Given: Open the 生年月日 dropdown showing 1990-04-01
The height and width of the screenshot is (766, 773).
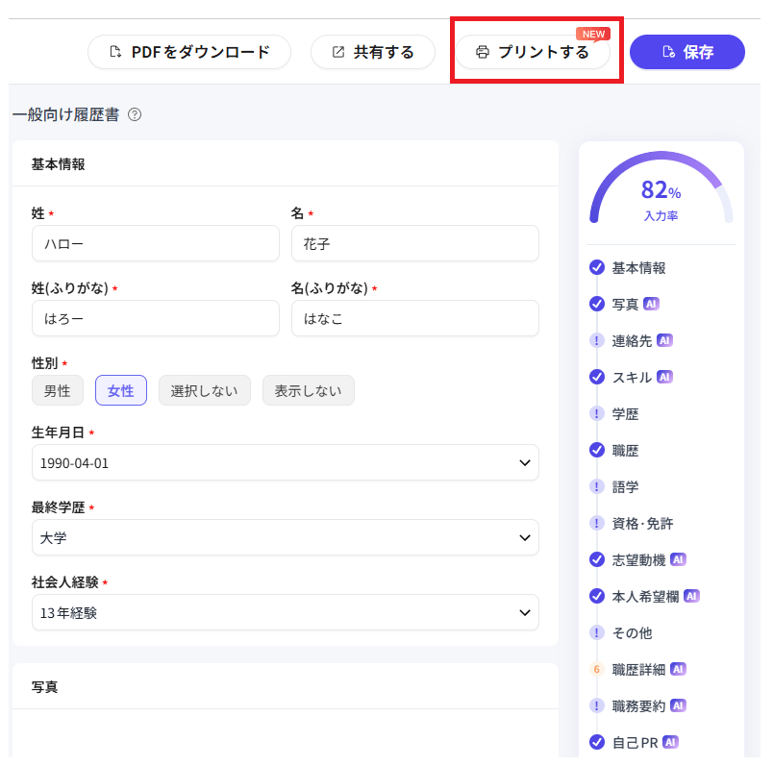Looking at the screenshot, I should click(286, 462).
